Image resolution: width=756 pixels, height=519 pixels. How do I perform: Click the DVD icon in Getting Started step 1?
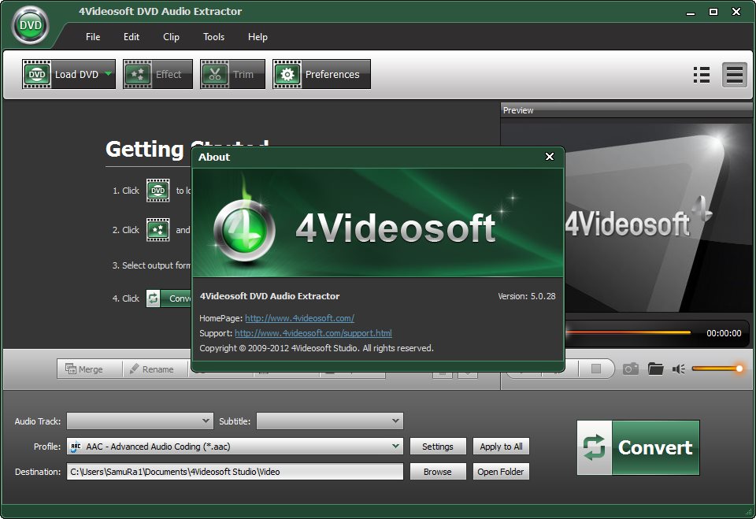[158, 190]
